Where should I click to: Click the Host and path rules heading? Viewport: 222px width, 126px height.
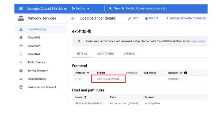(88, 90)
